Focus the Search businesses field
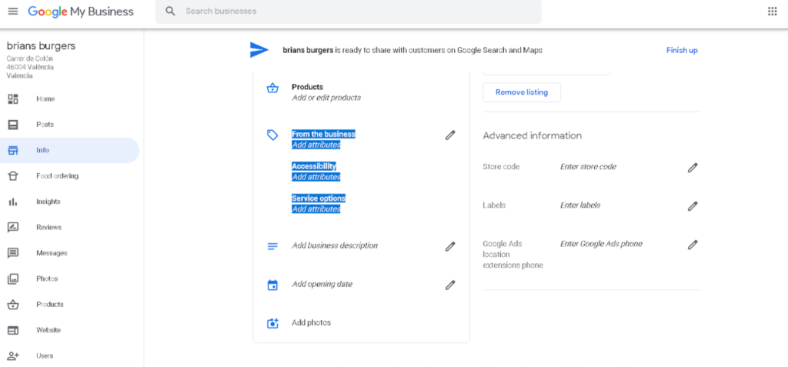Screen dimensions: 788x367 [349, 11]
